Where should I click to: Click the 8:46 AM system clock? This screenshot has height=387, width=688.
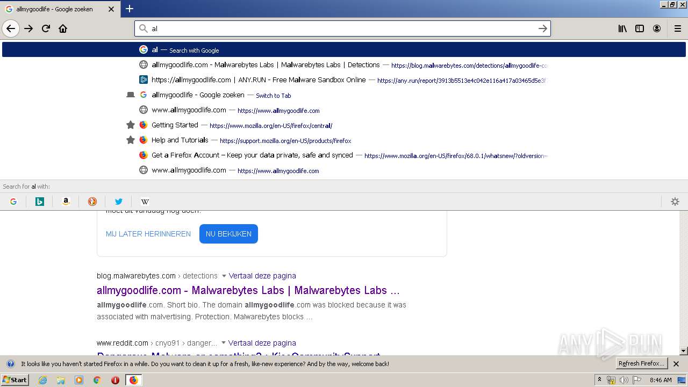(661, 380)
